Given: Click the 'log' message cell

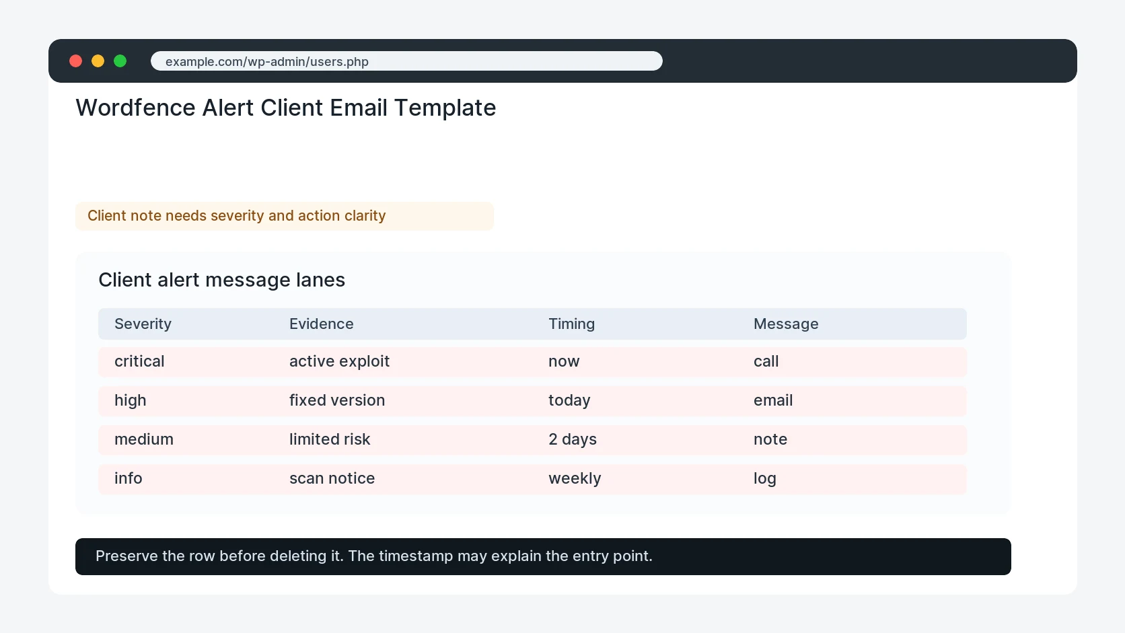Looking at the screenshot, I should [x=765, y=479].
